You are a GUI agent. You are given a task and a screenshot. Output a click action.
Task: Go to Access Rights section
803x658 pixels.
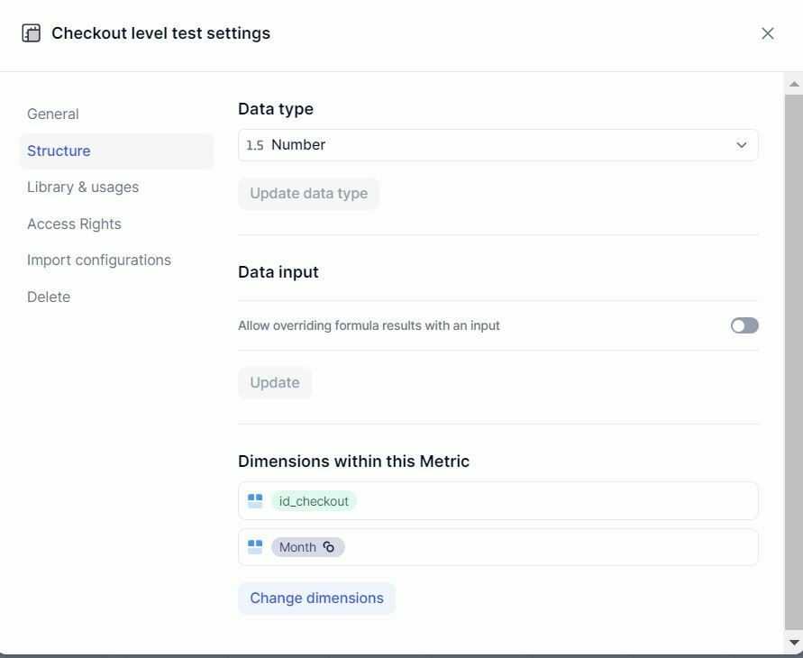click(x=74, y=224)
